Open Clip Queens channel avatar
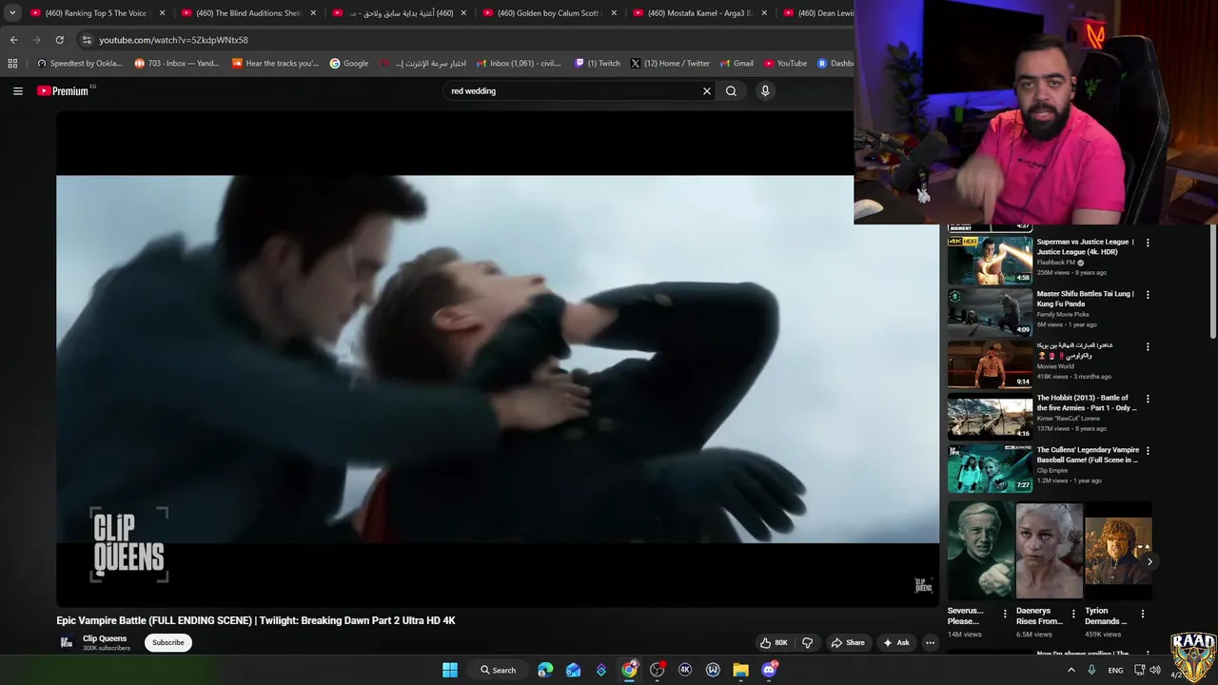 (x=67, y=642)
